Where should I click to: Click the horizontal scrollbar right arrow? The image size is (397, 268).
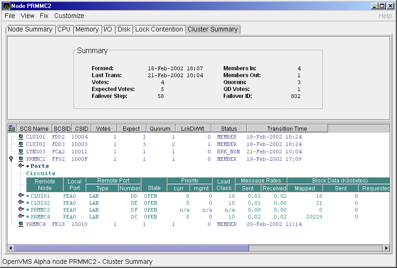click(x=386, y=248)
